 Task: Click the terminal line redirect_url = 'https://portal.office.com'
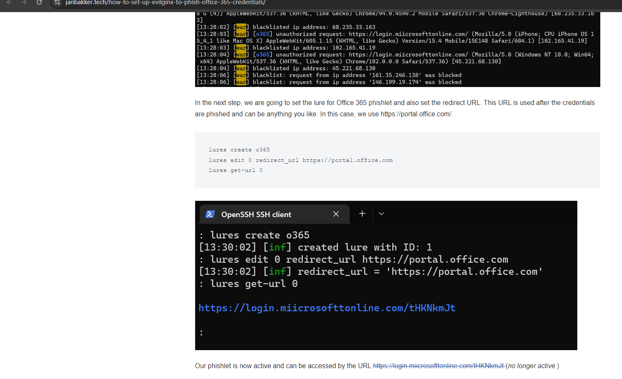[371, 271]
